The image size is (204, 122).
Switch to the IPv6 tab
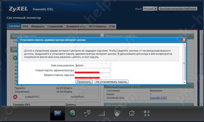click(25, 26)
